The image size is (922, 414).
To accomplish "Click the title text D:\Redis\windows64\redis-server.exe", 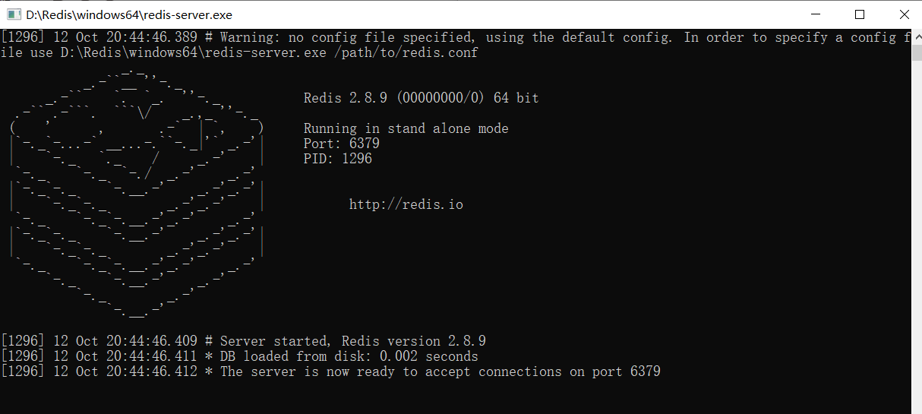I will coord(129,14).
